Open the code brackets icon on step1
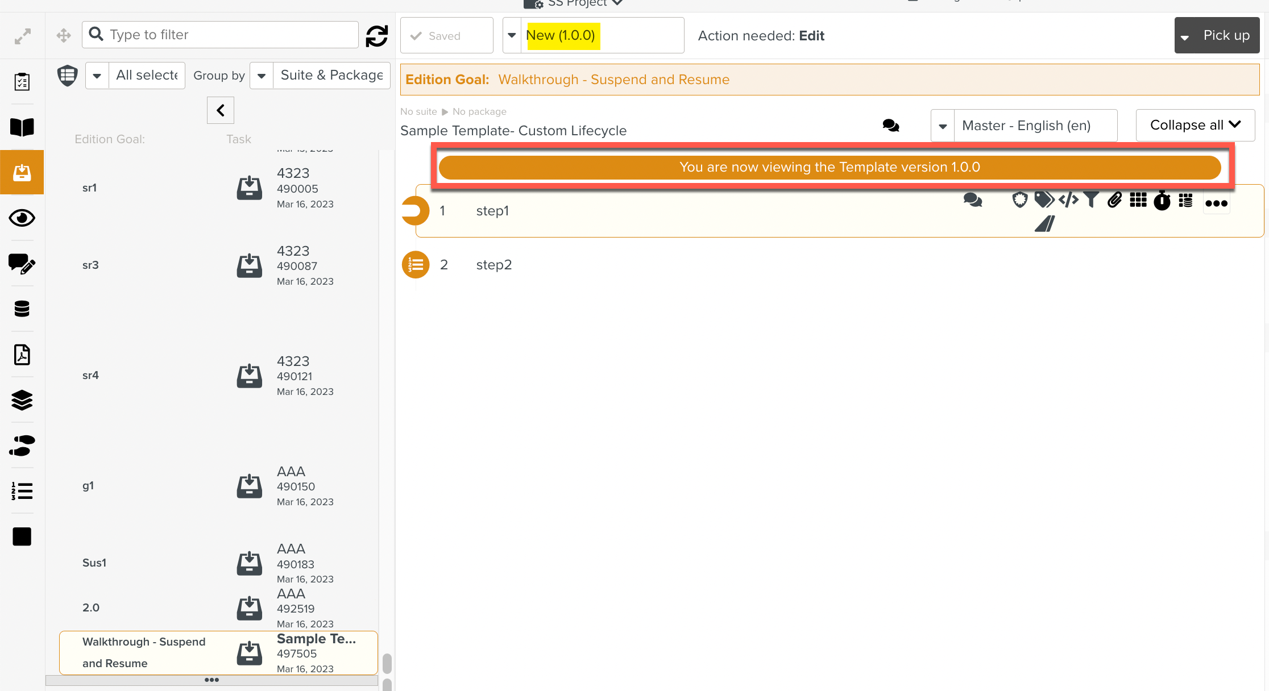 tap(1068, 200)
